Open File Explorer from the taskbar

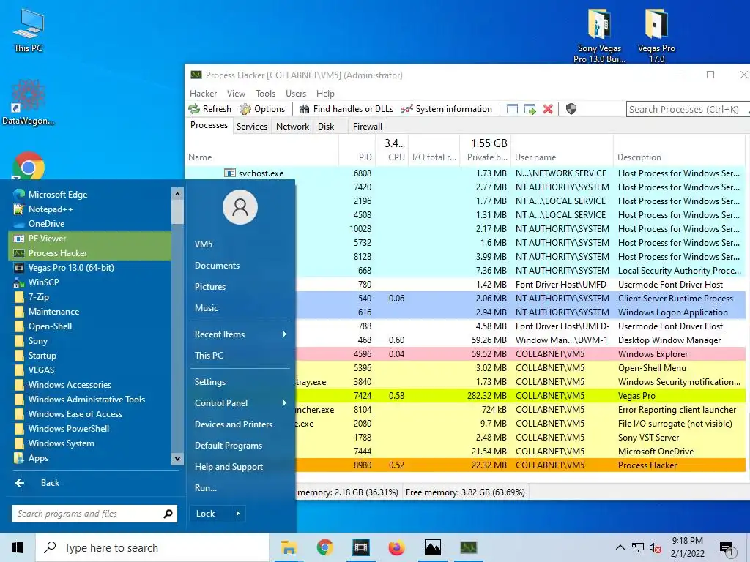289,547
